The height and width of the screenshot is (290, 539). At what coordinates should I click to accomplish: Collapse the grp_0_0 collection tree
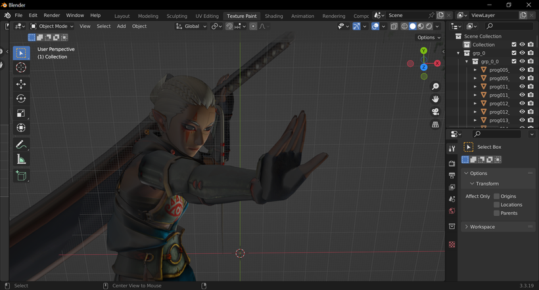pyautogui.click(x=467, y=62)
